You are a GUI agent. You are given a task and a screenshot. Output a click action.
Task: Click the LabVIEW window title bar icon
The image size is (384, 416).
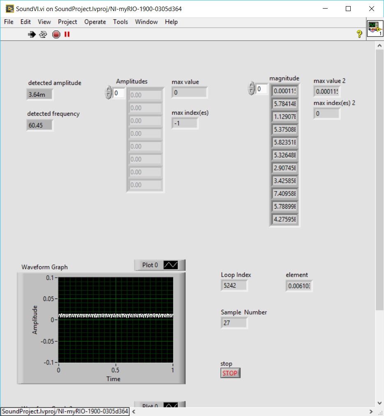(x=9, y=9)
